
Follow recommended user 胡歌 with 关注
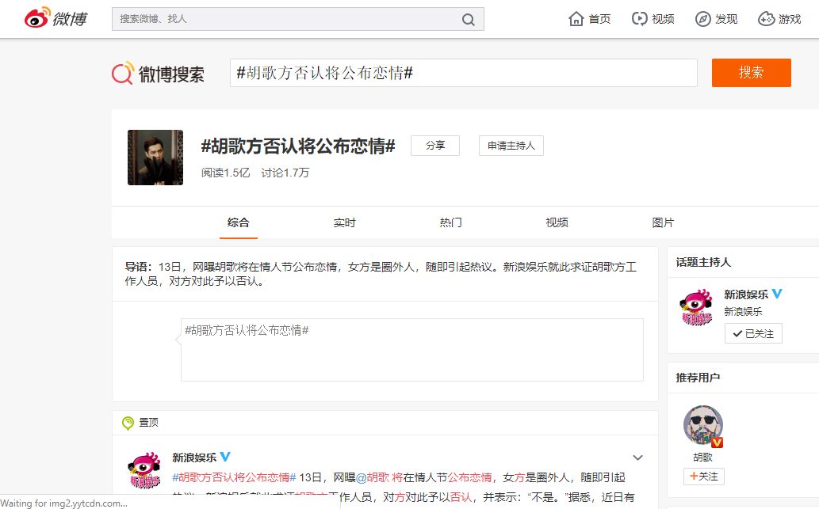[x=703, y=477]
